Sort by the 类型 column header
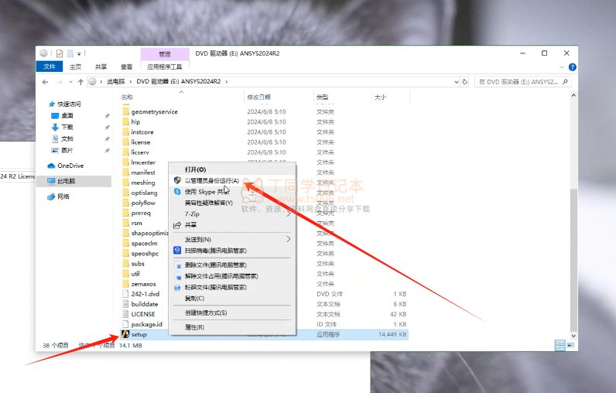The height and width of the screenshot is (393, 616). [x=323, y=97]
